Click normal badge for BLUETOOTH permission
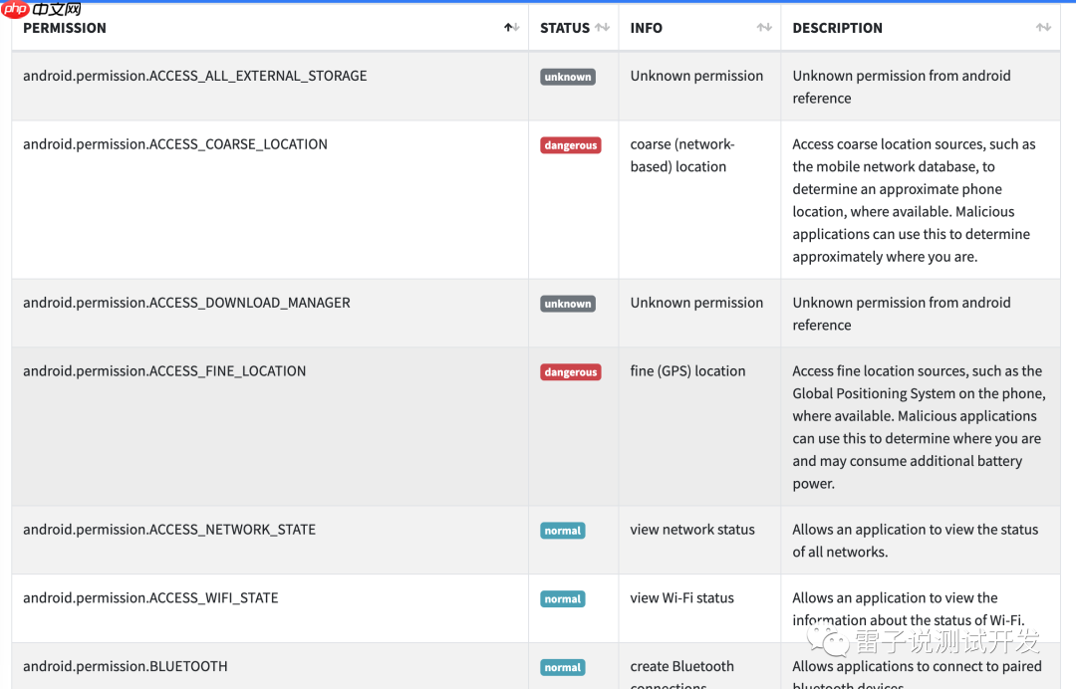 pos(562,667)
